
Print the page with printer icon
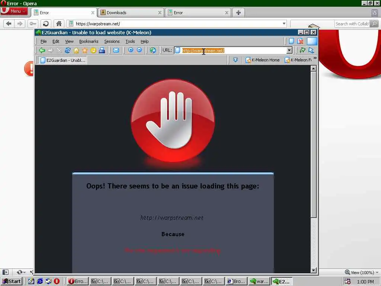[102, 50]
